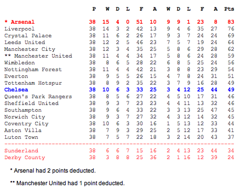Screen dimensions: 242x191
Task: Click the Arsenal team name
Action: coord(23,22)
